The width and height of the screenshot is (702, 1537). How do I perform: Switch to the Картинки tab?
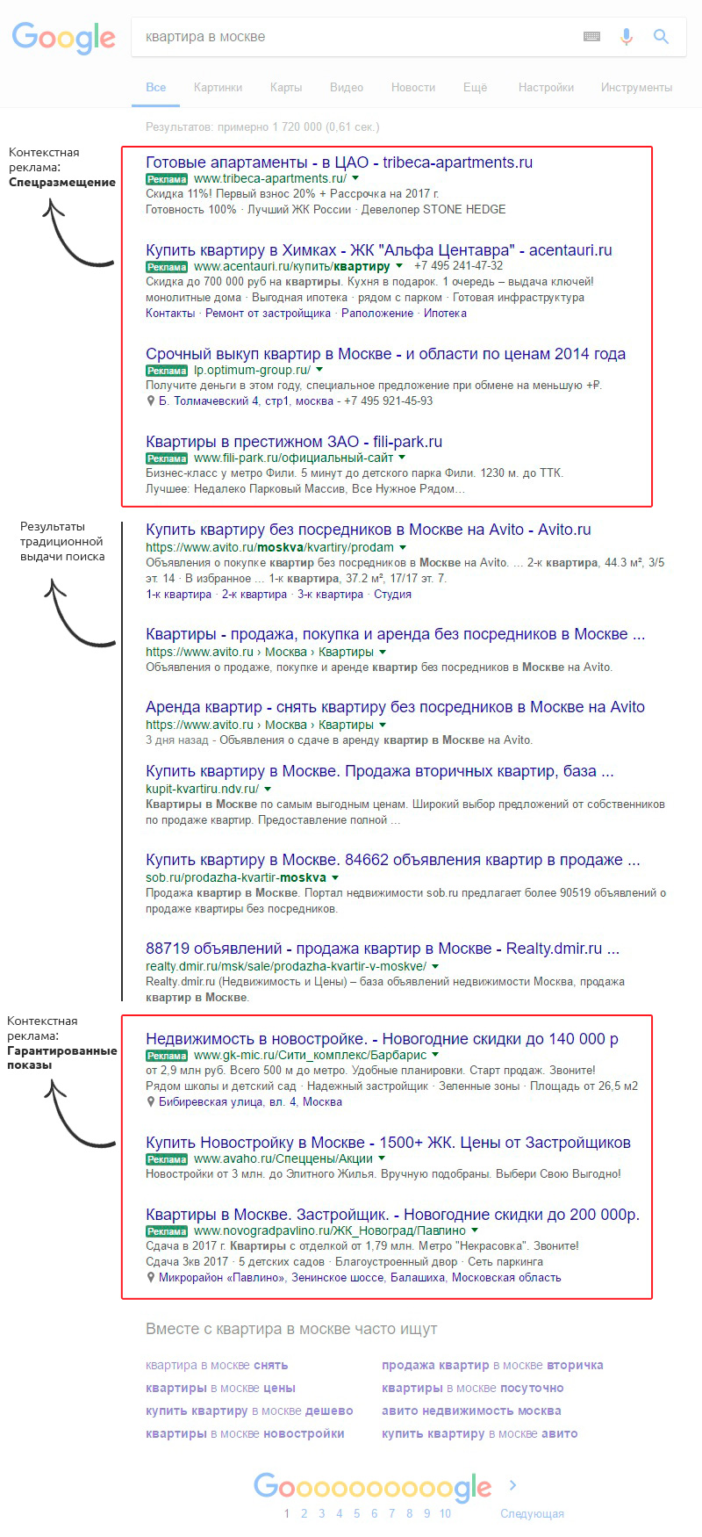pyautogui.click(x=218, y=87)
